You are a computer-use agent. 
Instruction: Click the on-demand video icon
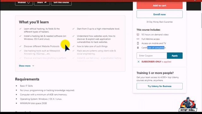pos(138,35)
